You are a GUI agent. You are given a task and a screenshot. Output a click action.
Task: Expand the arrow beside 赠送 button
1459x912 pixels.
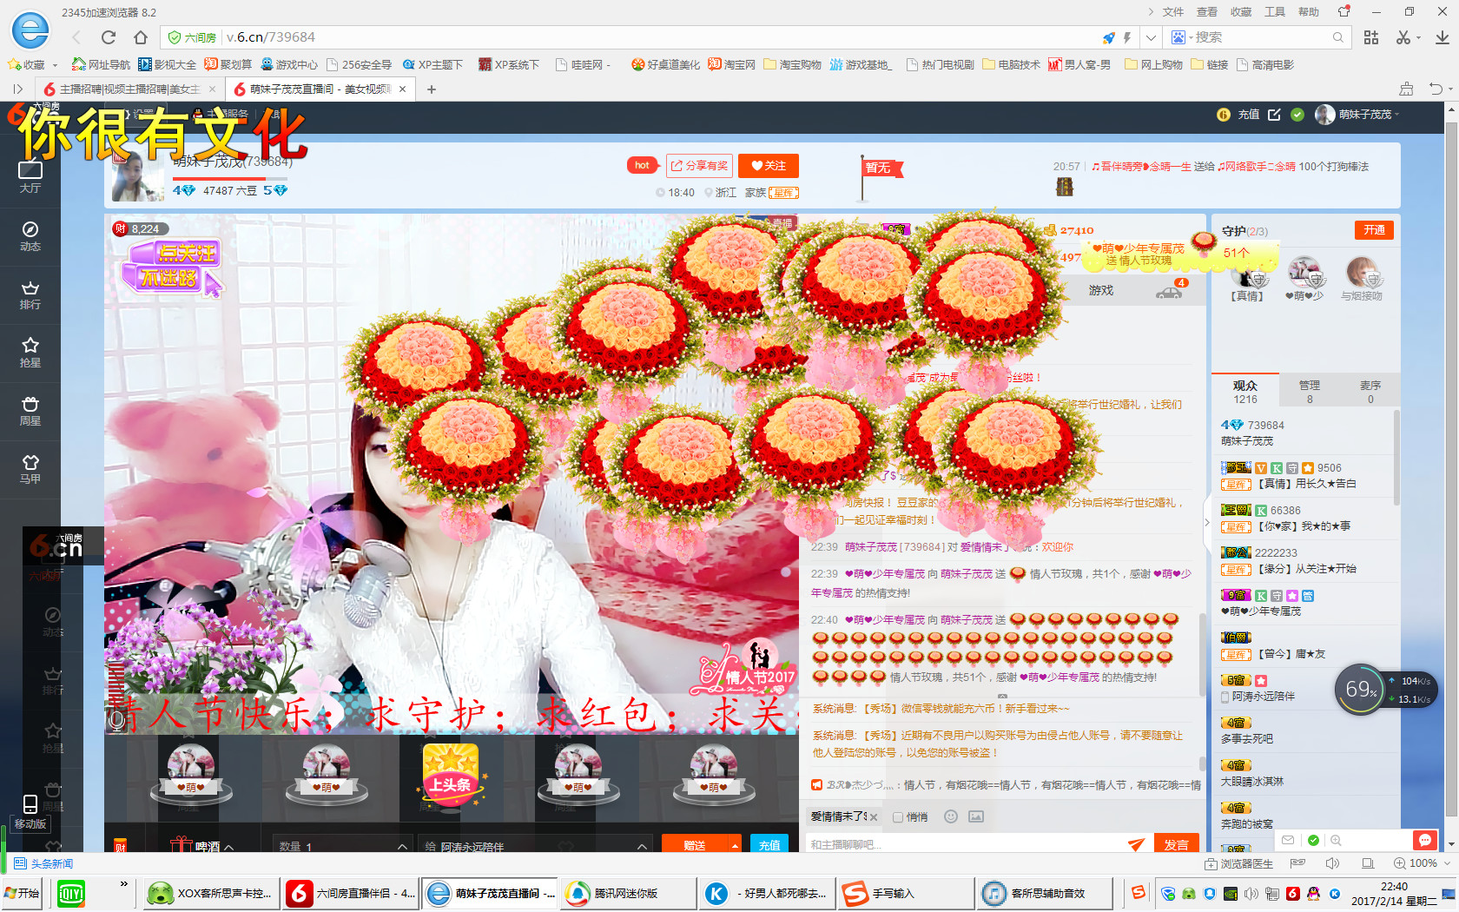735,845
